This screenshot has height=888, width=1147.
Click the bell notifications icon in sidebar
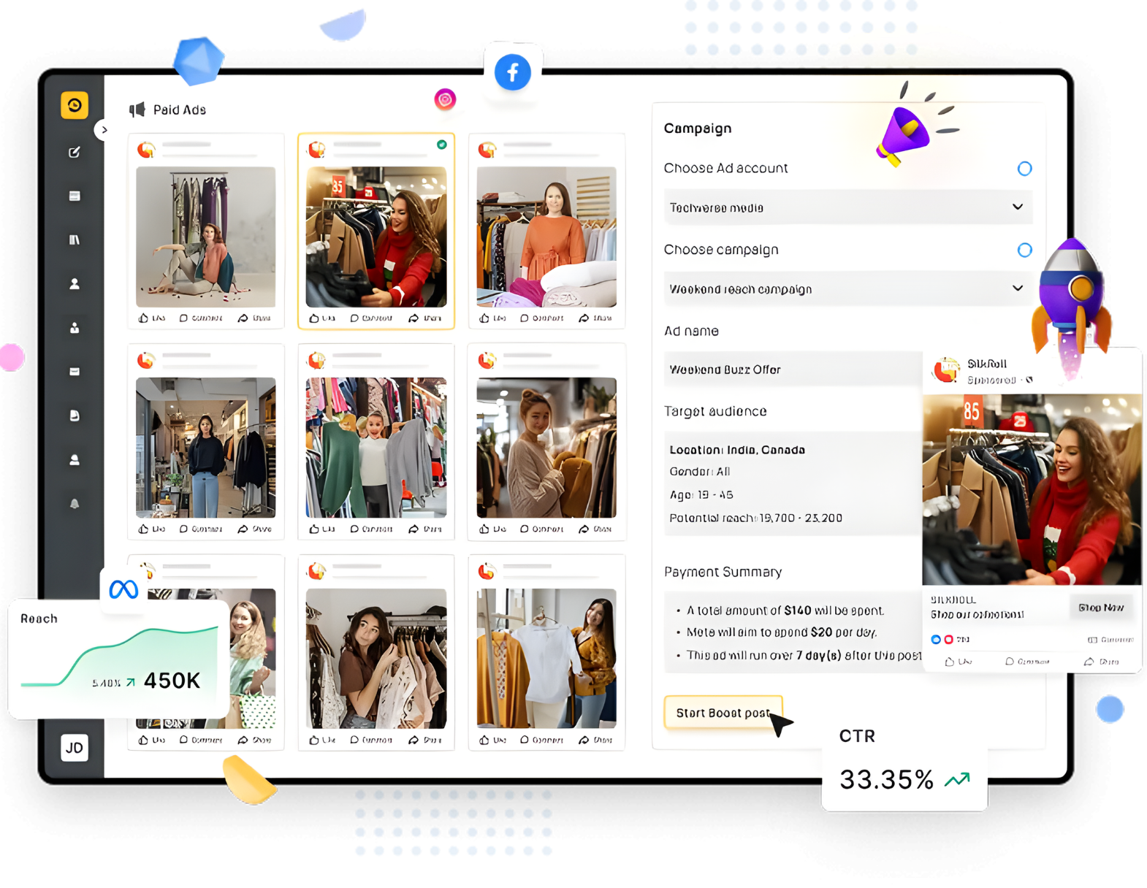pos(75,504)
